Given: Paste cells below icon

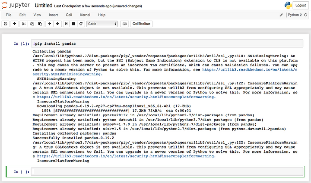Looking at the screenshot, I should pyautogui.click(x=40, y=24).
